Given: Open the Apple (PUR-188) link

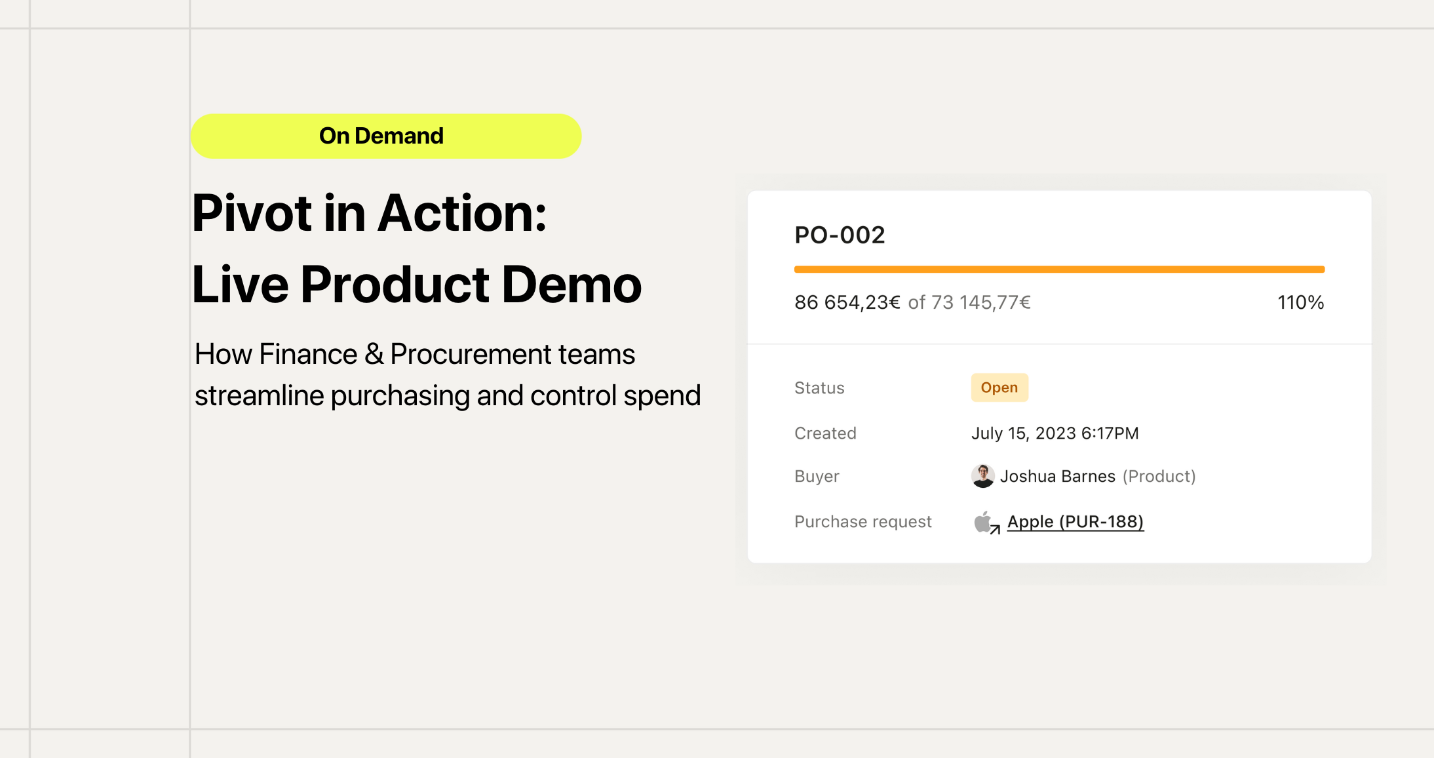Looking at the screenshot, I should [x=1075, y=522].
